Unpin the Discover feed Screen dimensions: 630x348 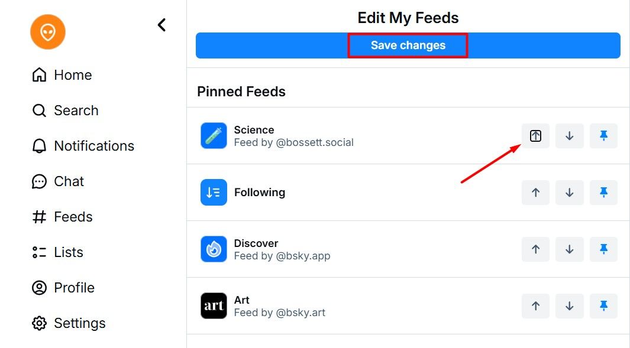(x=603, y=249)
